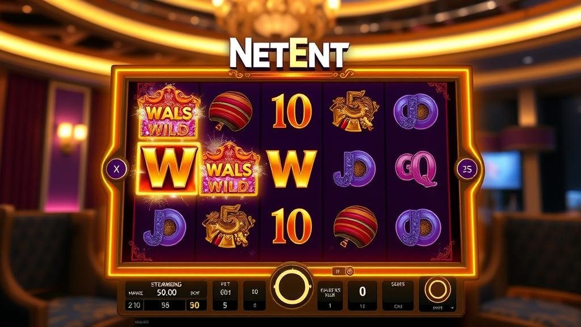Click the top-row red striped ball symbol

click(x=230, y=110)
